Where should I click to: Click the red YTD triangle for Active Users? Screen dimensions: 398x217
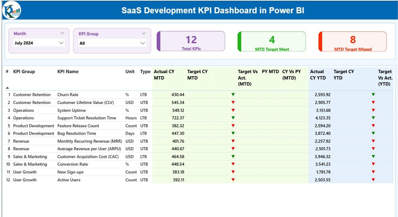373,180
